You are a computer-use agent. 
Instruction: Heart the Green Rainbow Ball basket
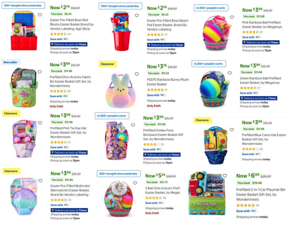(229, 73)
